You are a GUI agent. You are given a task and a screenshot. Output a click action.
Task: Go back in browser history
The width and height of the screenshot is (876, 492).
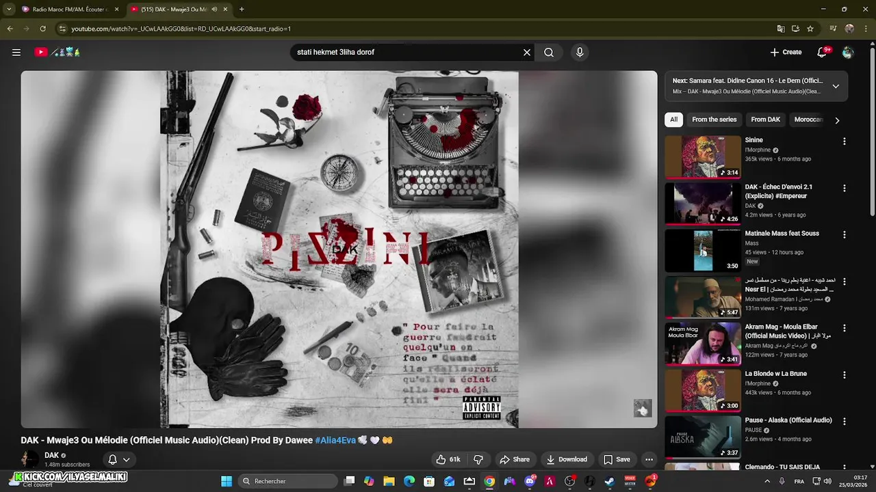click(10, 29)
